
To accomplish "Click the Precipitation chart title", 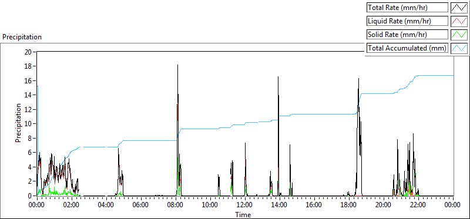I will [22, 37].
